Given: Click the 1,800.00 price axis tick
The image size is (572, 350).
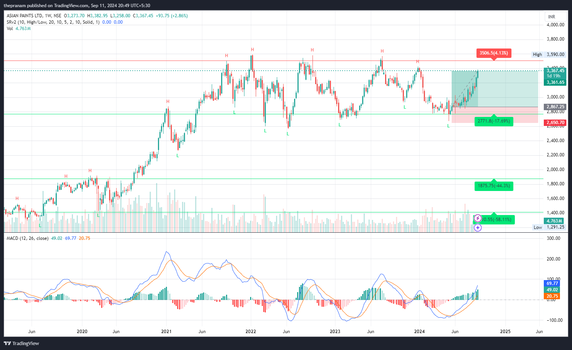Looking at the screenshot, I should [x=555, y=184].
